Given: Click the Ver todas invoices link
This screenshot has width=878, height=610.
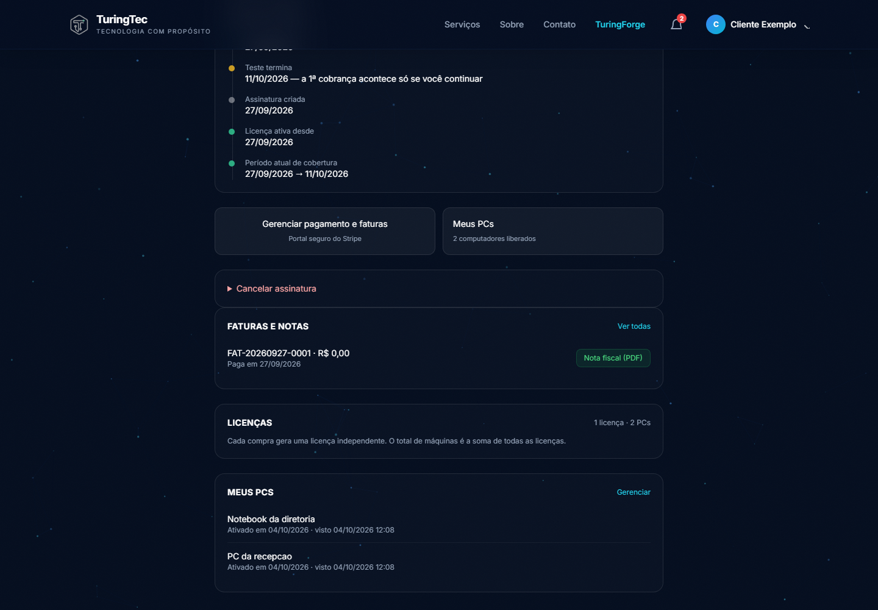Looking at the screenshot, I should pyautogui.click(x=634, y=326).
